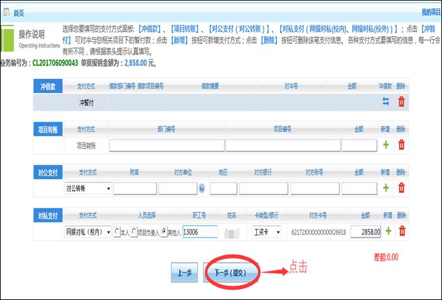Click the 对公支付 panel header
Screen dimensions: 442x300
[x=48, y=173]
